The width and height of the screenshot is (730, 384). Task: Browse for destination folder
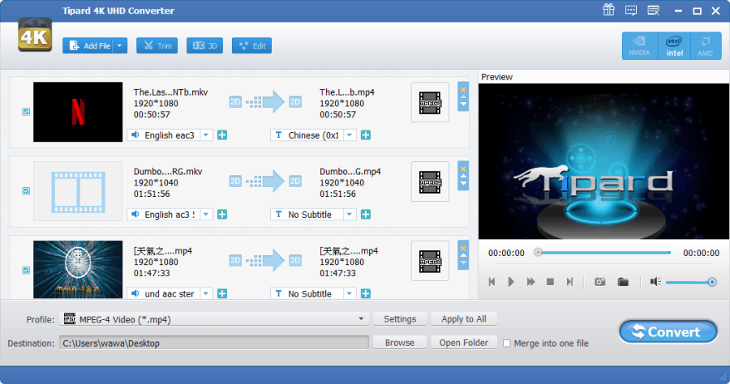pos(400,343)
